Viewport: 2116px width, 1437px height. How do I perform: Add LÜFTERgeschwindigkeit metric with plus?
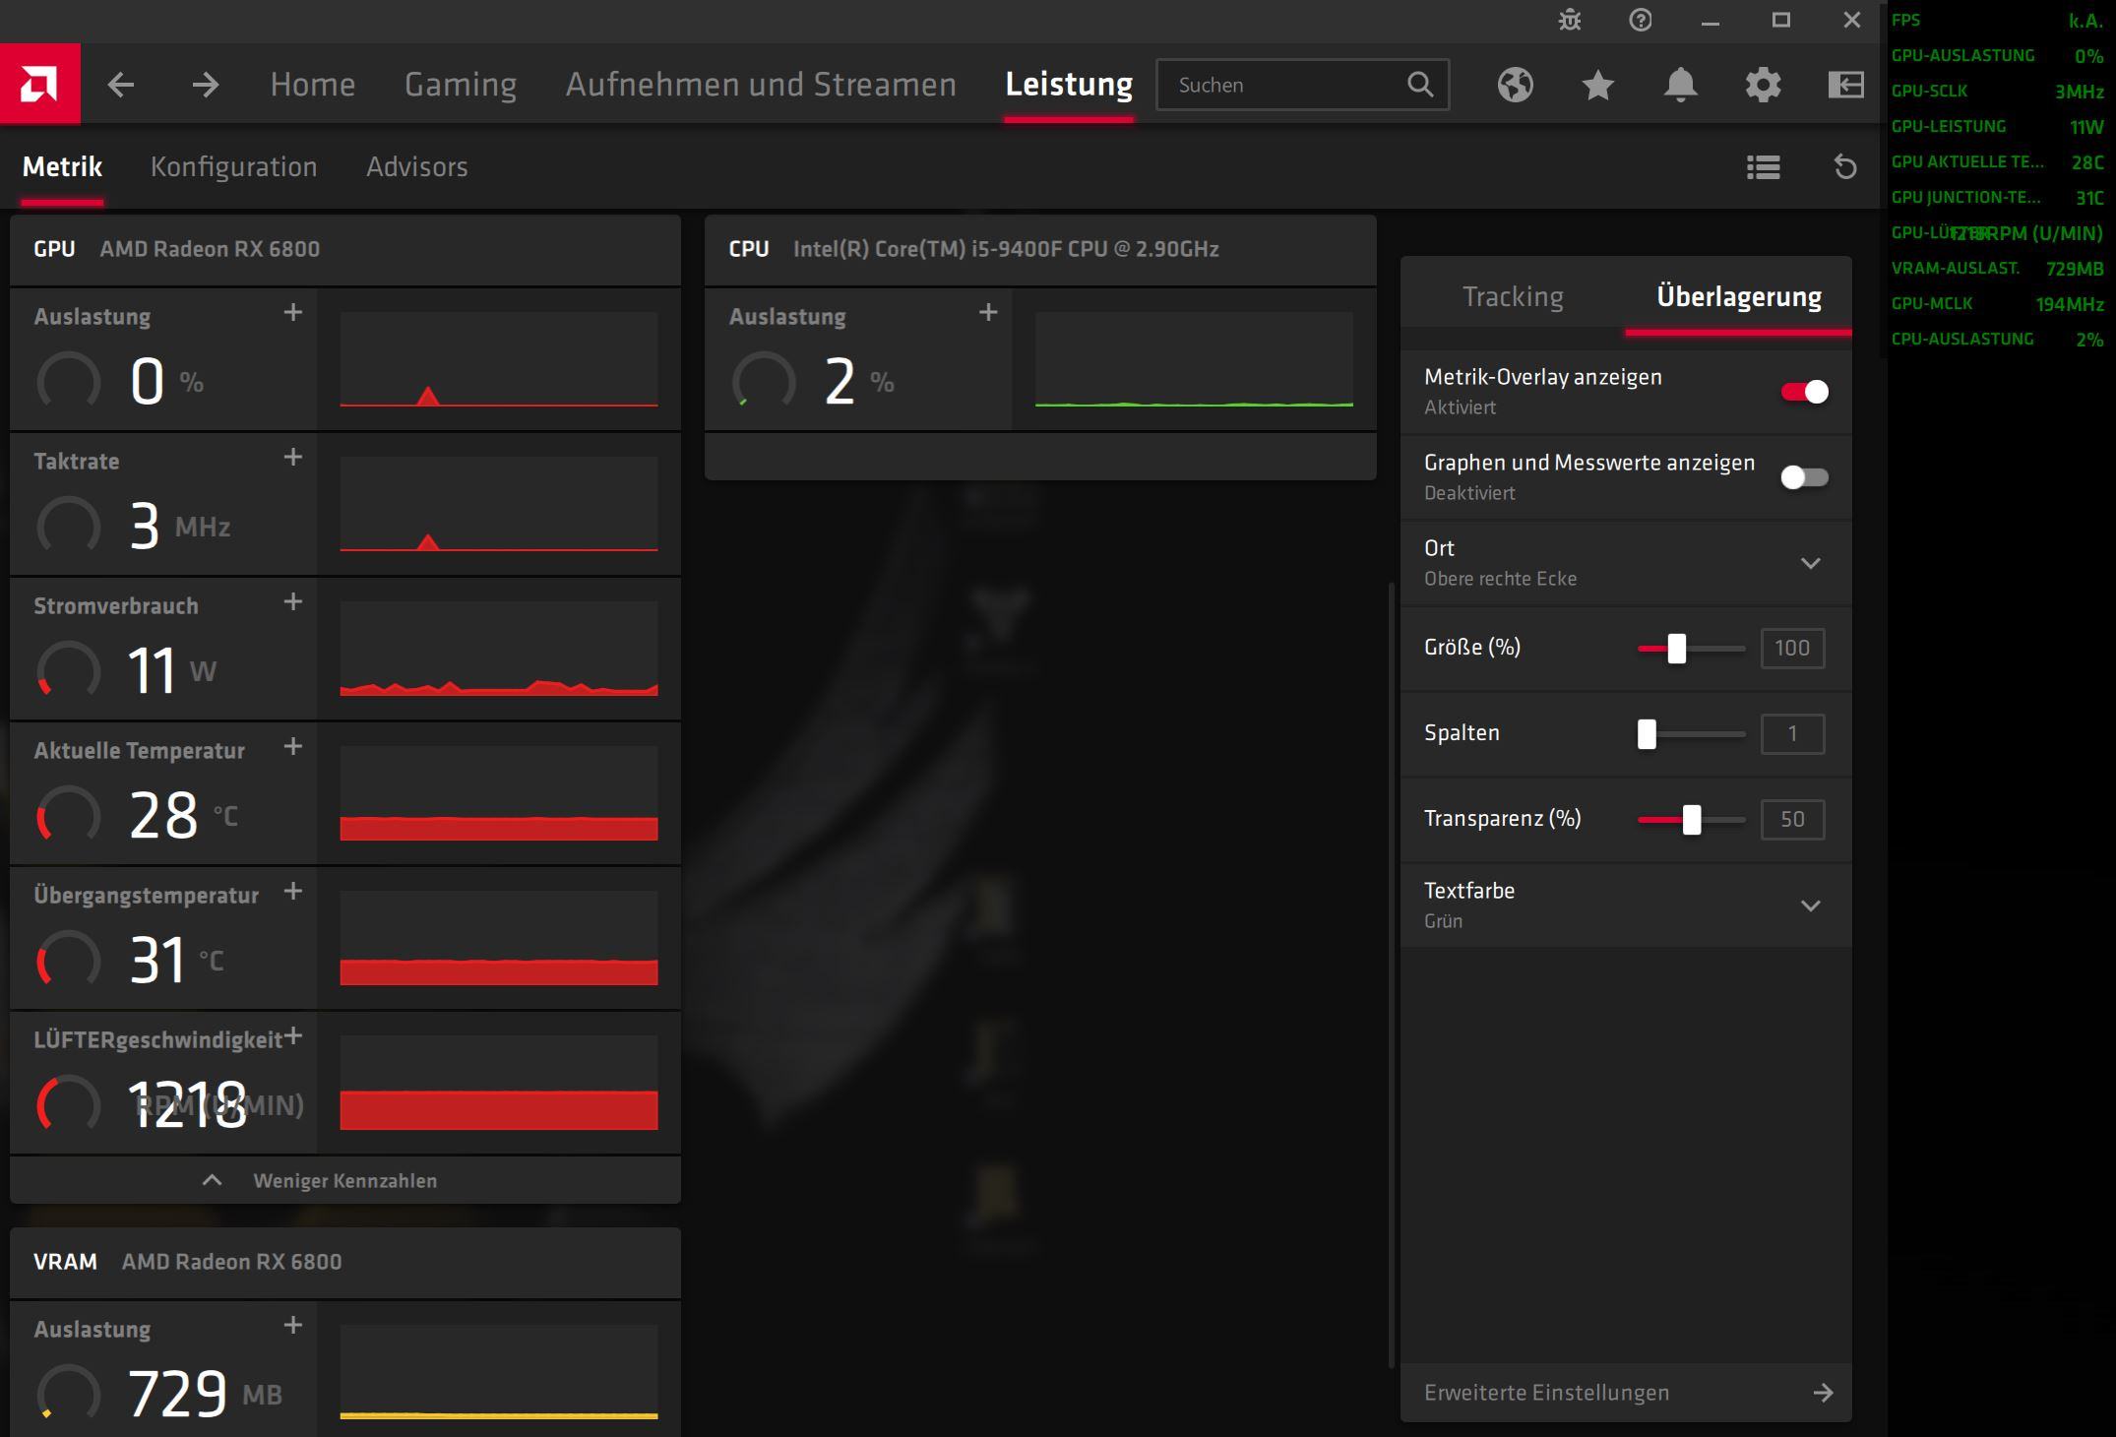tap(293, 1036)
